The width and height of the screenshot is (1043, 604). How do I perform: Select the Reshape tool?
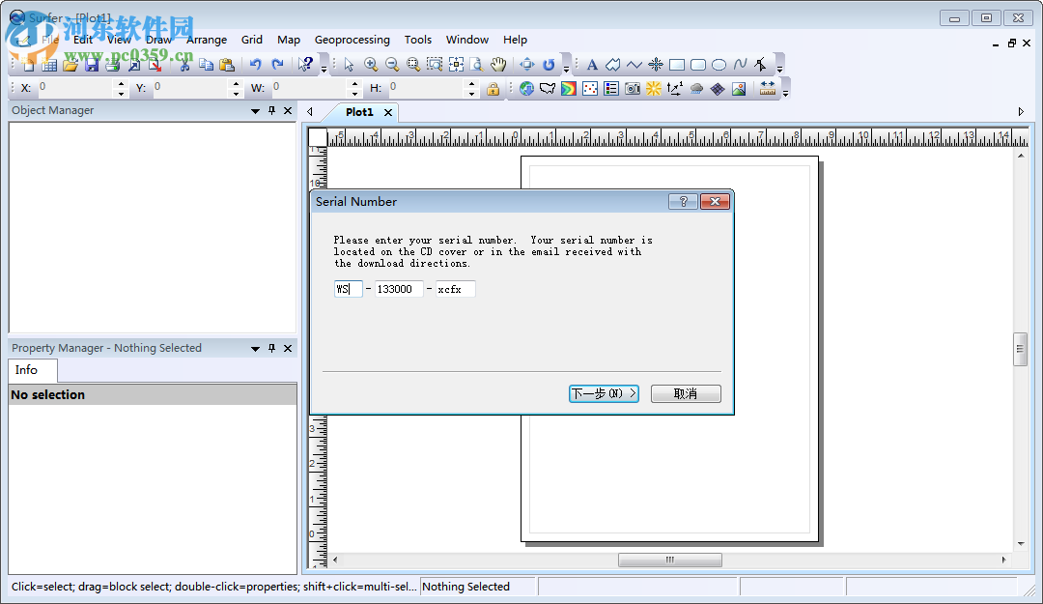[x=760, y=65]
